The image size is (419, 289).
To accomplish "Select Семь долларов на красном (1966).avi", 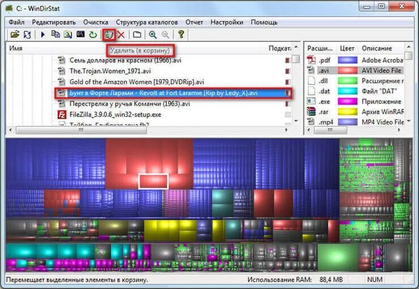I will click(x=125, y=60).
